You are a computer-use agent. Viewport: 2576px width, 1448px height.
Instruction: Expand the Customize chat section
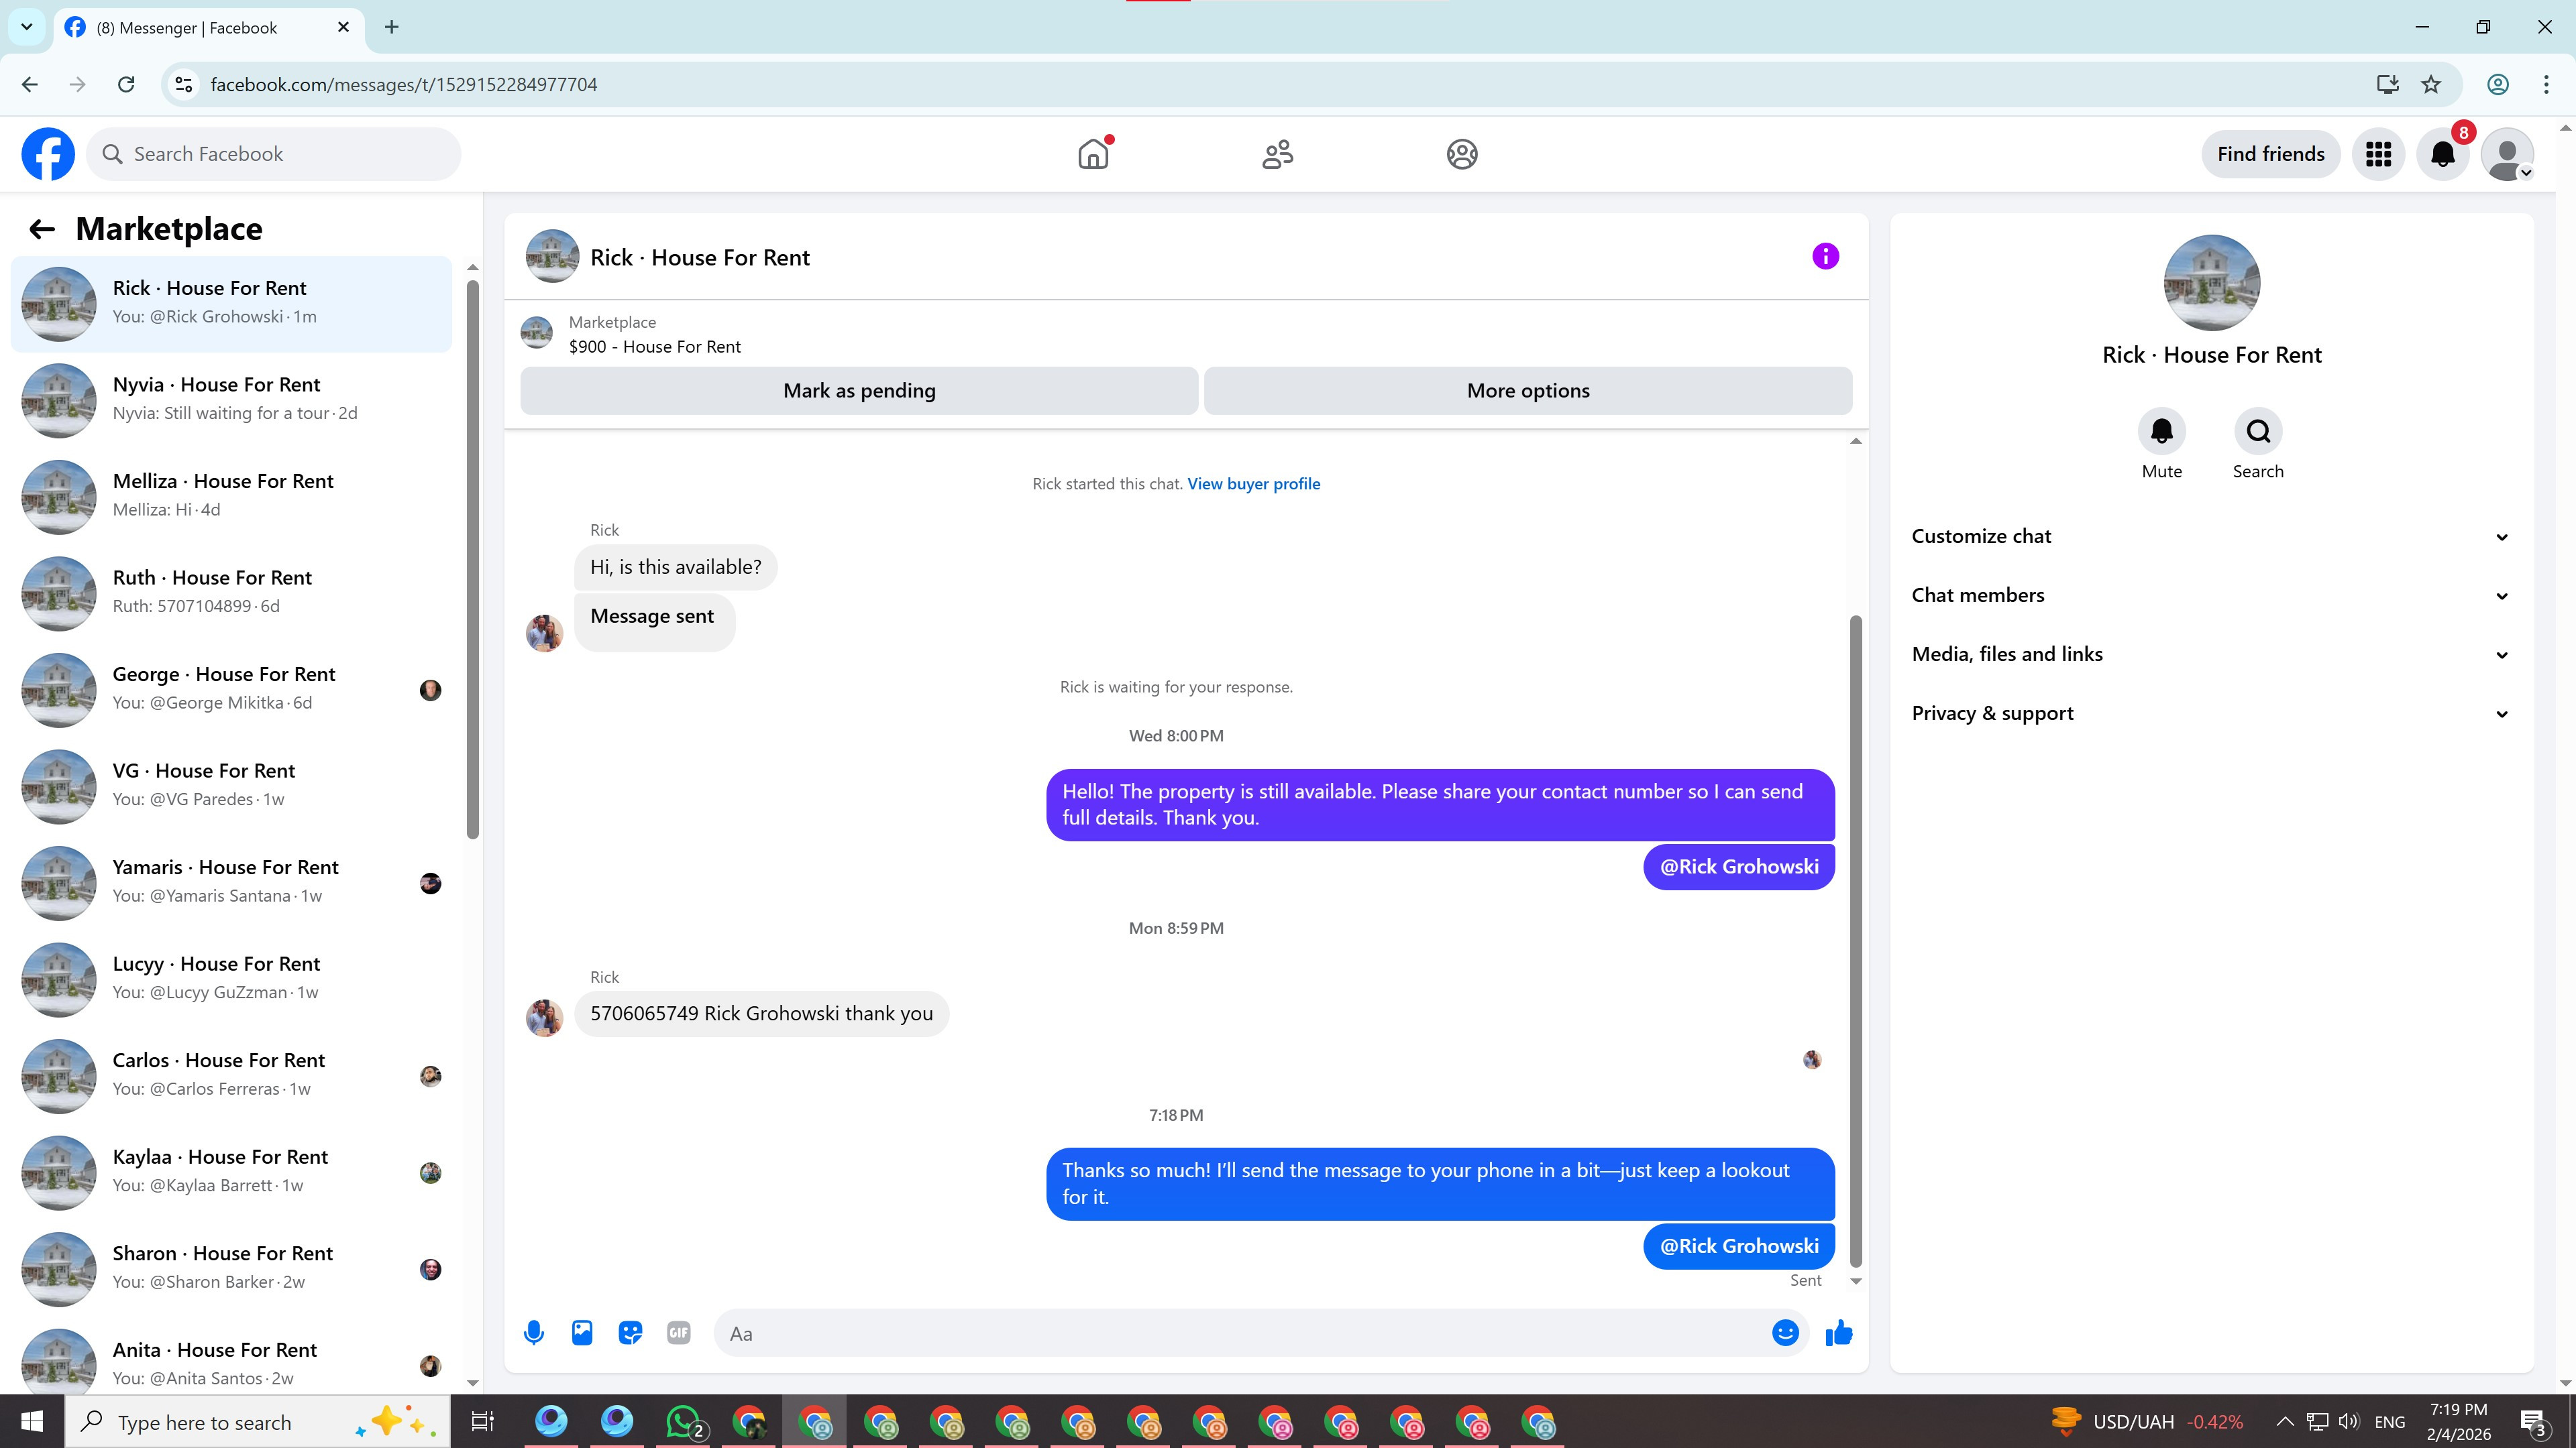[2210, 536]
